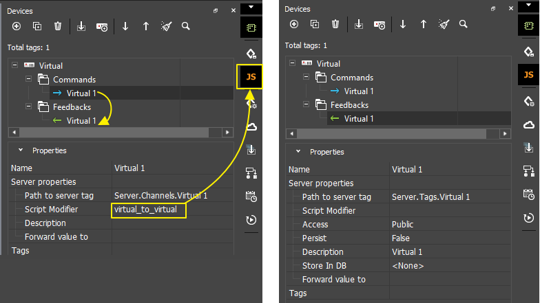Click the Store In DB <None> value
The width and height of the screenshot is (540, 303).
click(408, 266)
